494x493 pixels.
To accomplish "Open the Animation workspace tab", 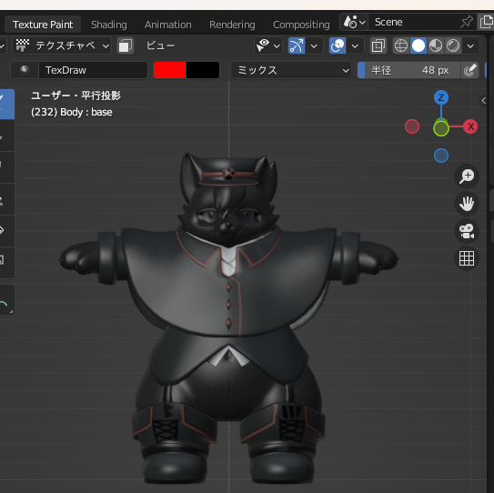I will tap(168, 25).
